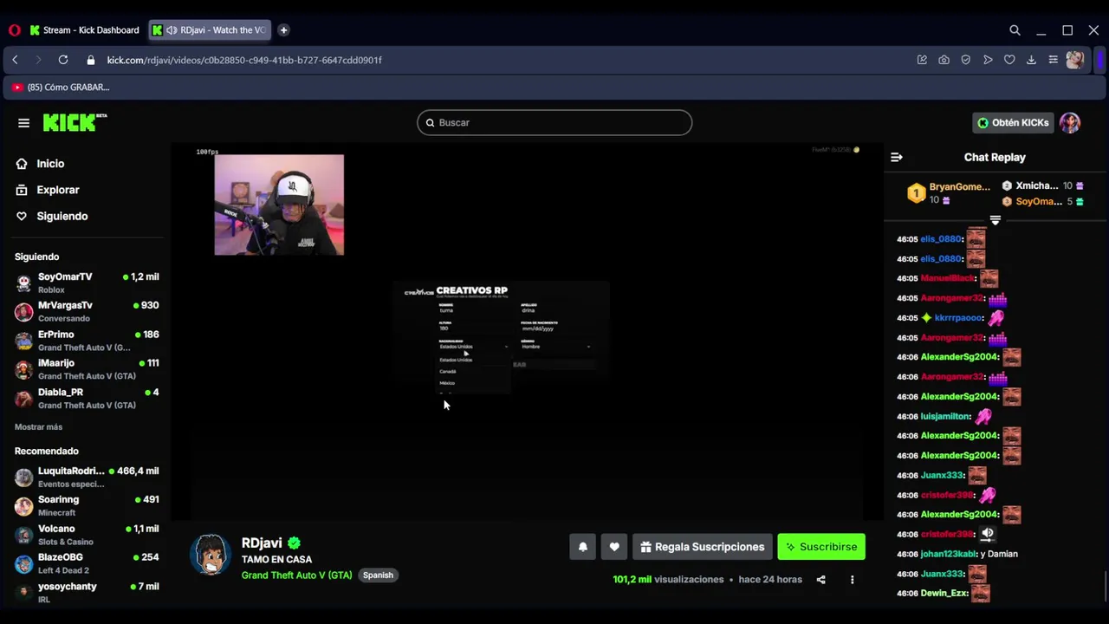Screen dimensions: 1109x624
Task: Click username johan123kabl in chat
Action: [949, 554]
